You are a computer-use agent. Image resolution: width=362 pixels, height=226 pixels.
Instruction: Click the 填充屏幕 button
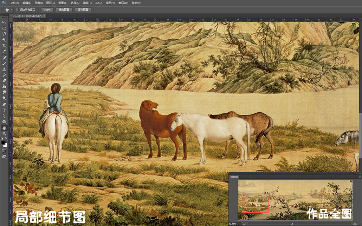[83, 10]
